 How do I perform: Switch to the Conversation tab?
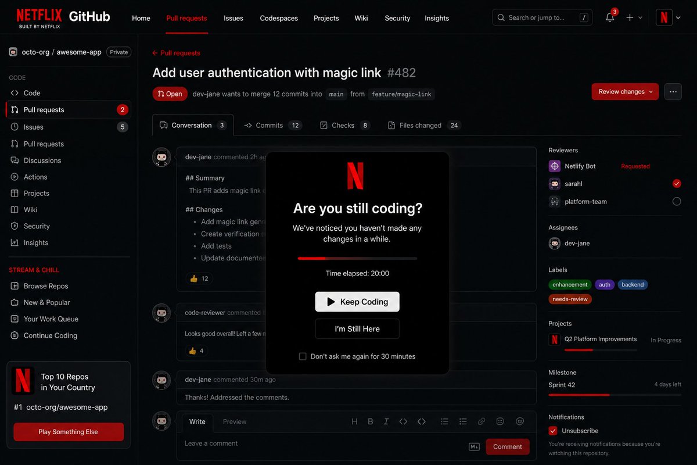pos(193,125)
